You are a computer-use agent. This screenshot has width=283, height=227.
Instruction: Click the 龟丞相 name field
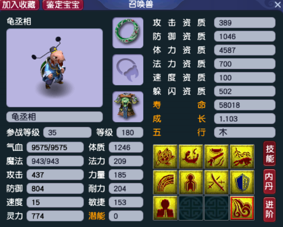tap(54, 117)
